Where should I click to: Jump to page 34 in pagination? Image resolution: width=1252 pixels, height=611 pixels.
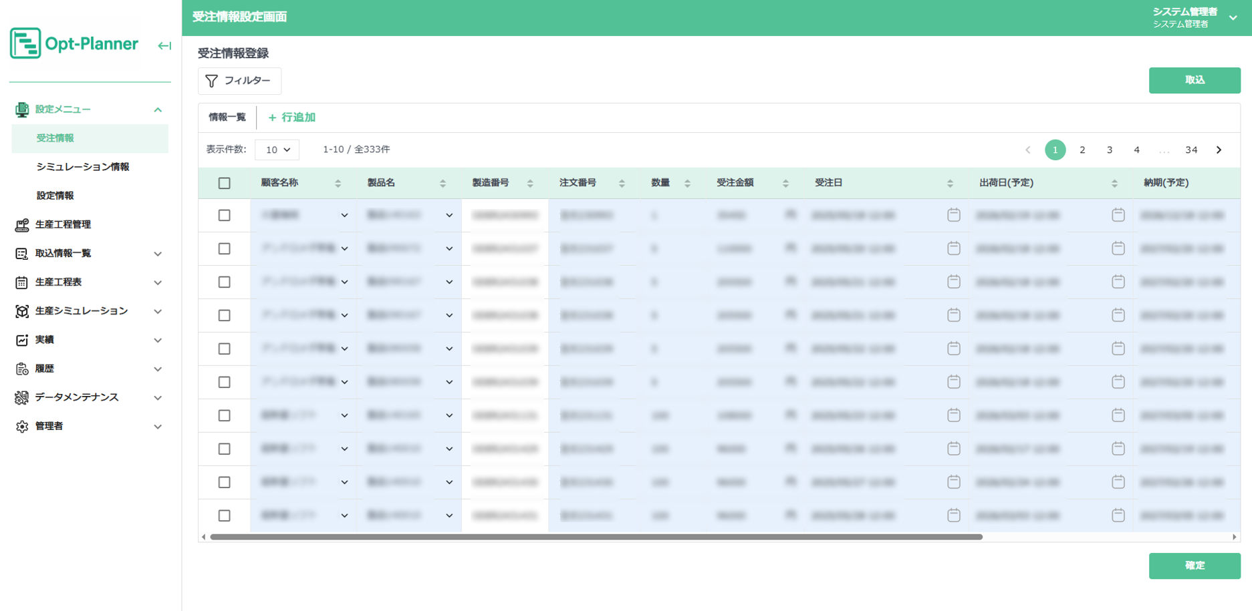pyautogui.click(x=1191, y=150)
